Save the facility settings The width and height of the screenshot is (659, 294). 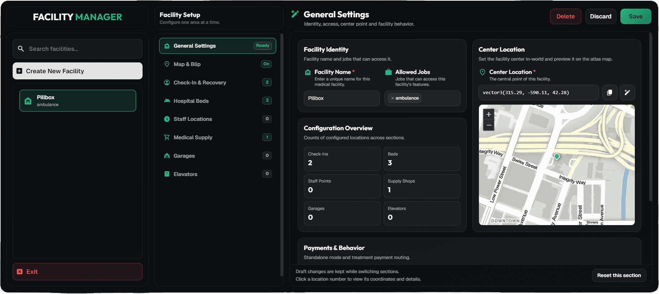[636, 16]
